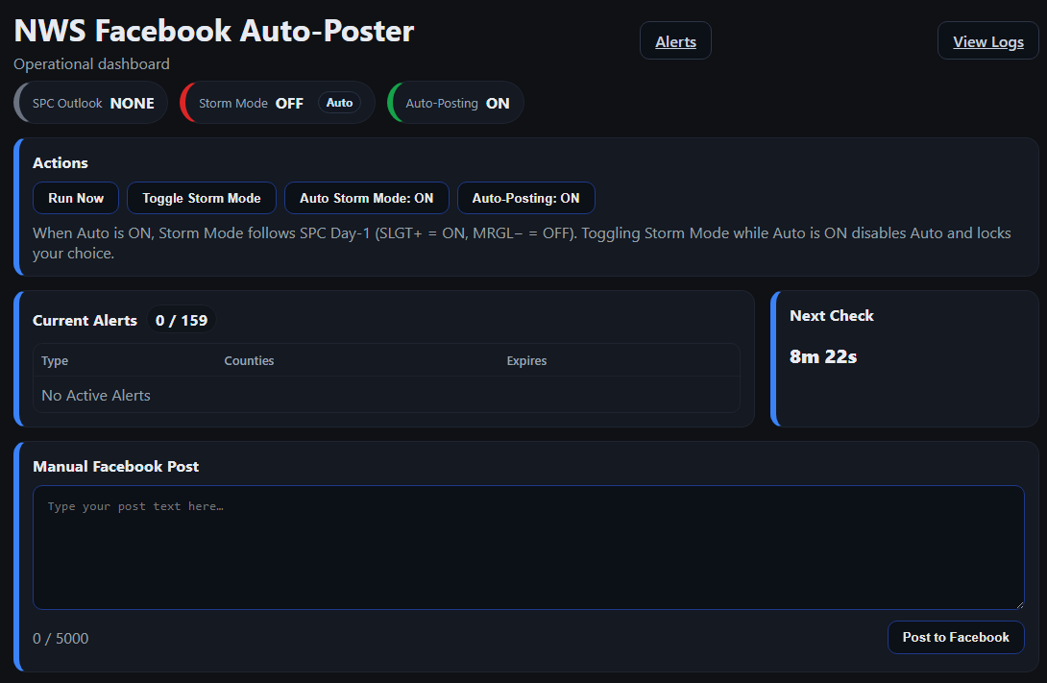Screen dimensions: 1047x683
Task: Click the Auto badge in Storm Mode pill
Action: tap(339, 103)
